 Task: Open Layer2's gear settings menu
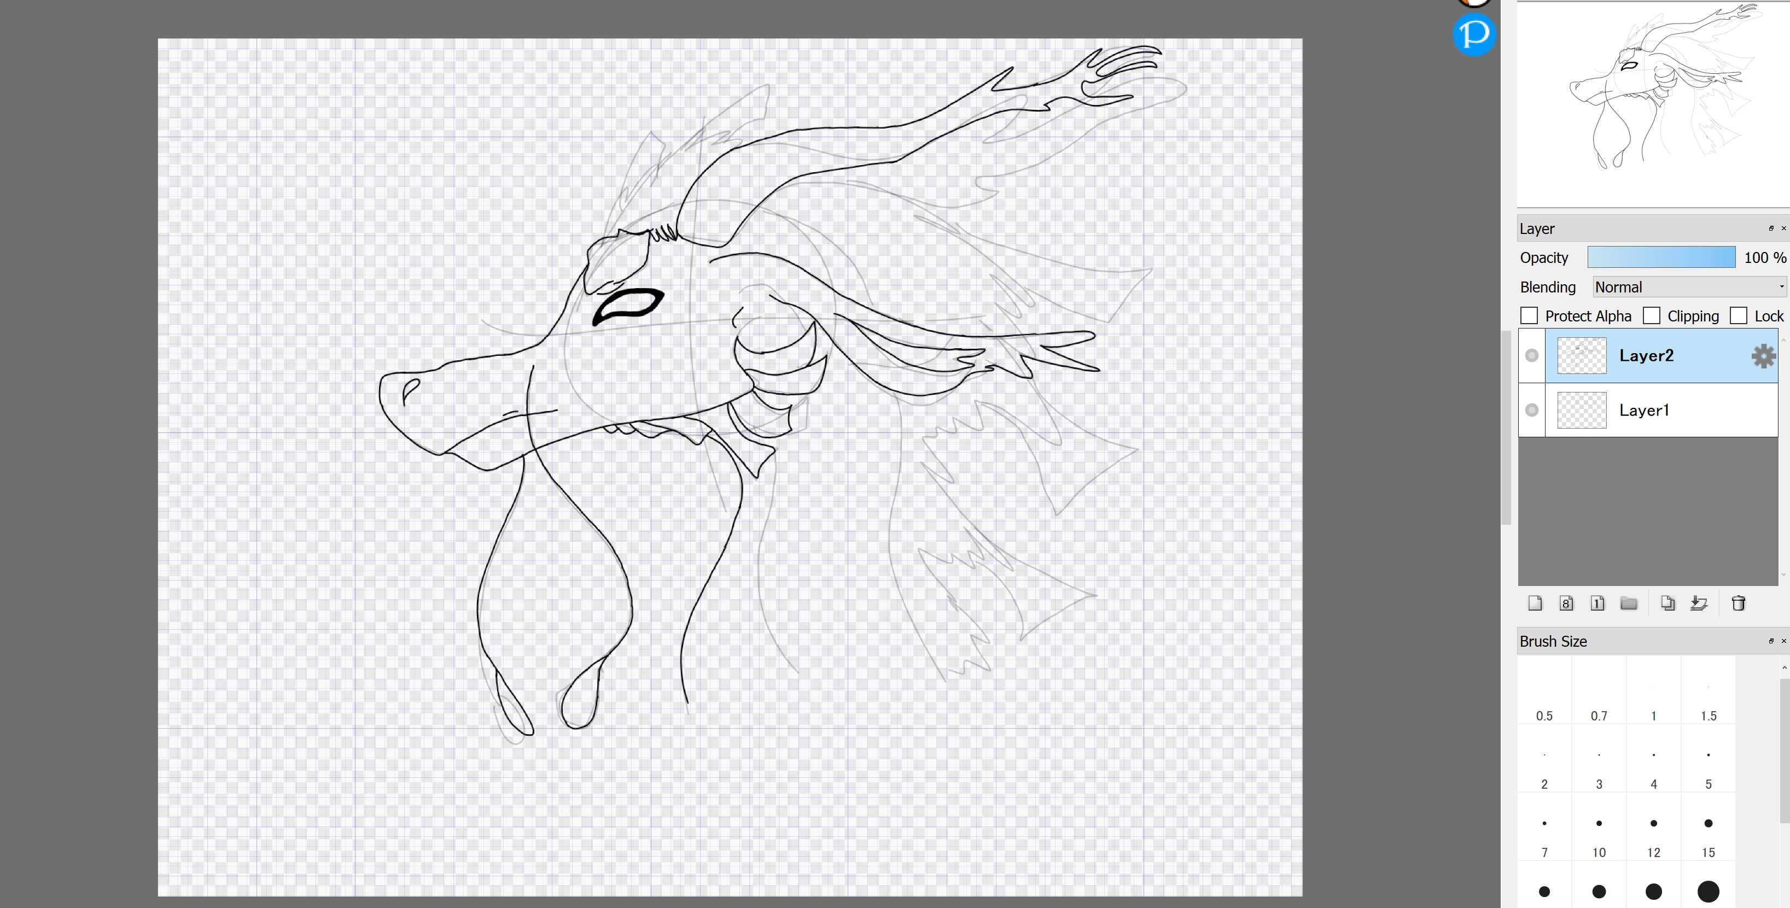1762,355
